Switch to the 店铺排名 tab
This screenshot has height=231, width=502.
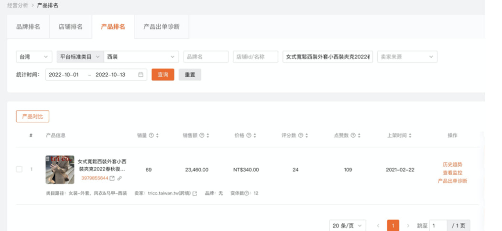click(70, 27)
